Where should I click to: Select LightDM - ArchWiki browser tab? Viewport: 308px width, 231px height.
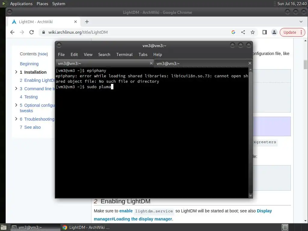pyautogui.click(x=44, y=22)
